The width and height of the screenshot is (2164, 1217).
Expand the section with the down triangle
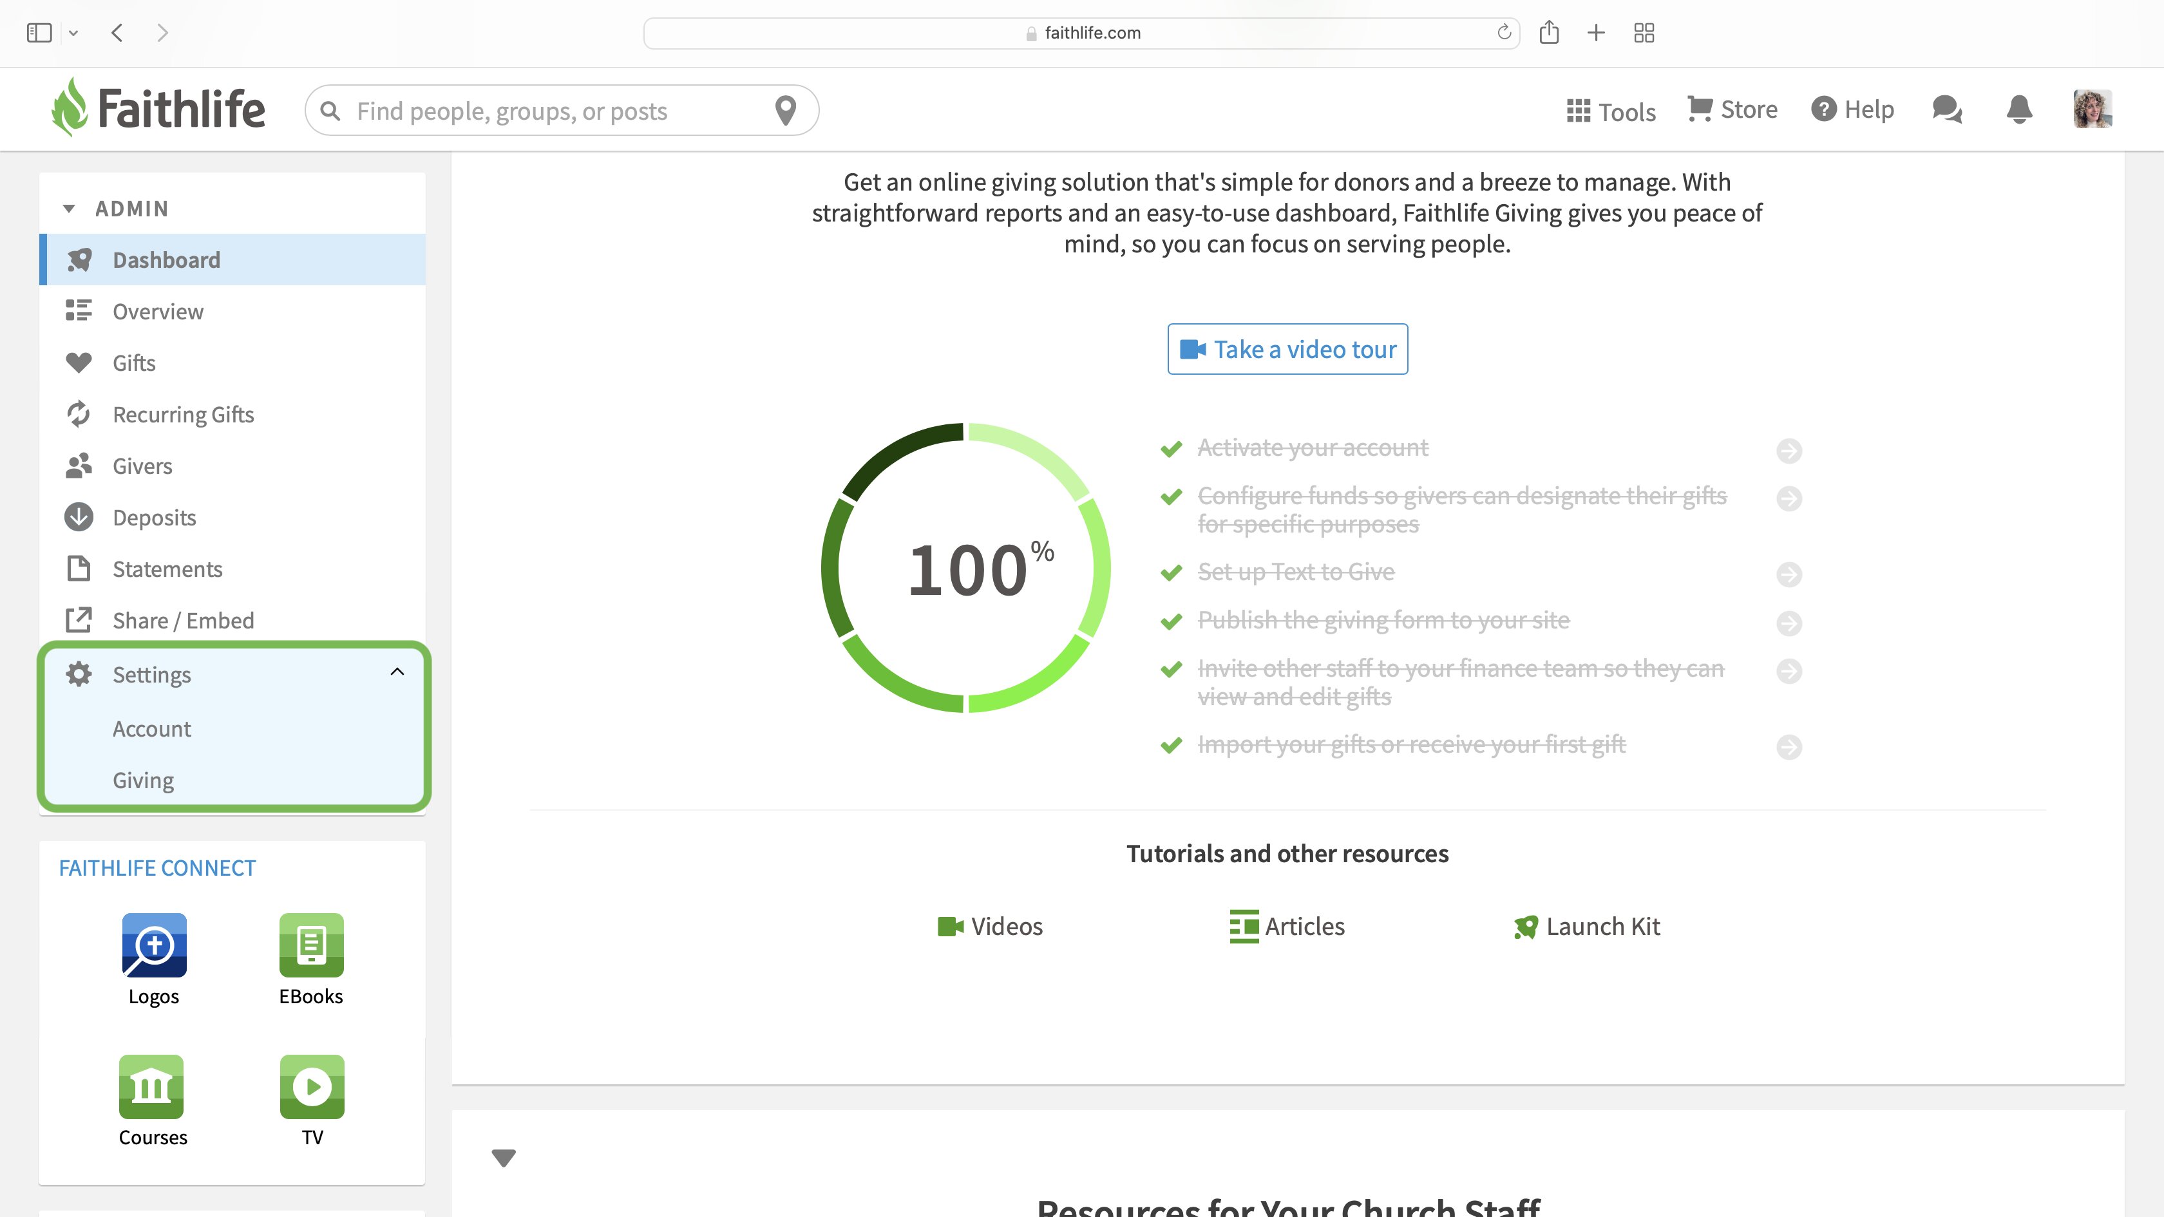tap(503, 1157)
